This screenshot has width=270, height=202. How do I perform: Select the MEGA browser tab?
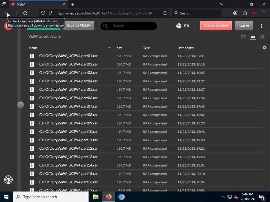click(38, 4)
